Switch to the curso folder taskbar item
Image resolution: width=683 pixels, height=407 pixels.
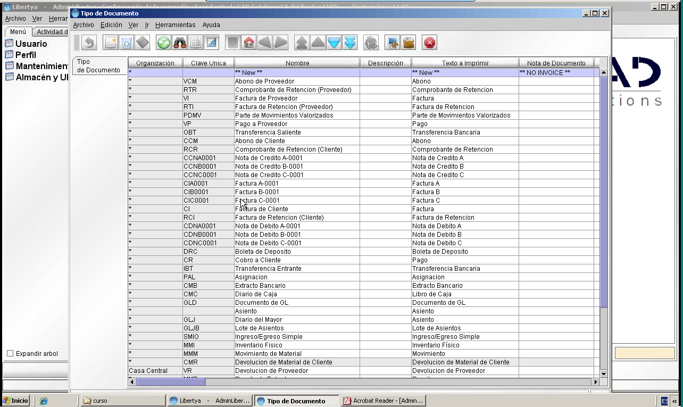(x=123, y=401)
